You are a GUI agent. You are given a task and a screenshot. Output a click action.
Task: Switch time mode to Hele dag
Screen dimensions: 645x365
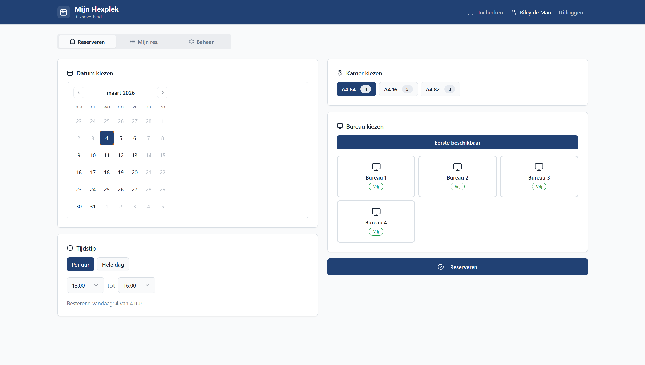[113, 265]
